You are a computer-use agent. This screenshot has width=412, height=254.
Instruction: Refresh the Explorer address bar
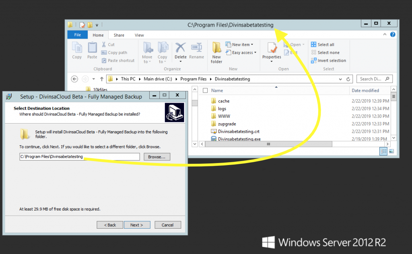click(x=348, y=79)
